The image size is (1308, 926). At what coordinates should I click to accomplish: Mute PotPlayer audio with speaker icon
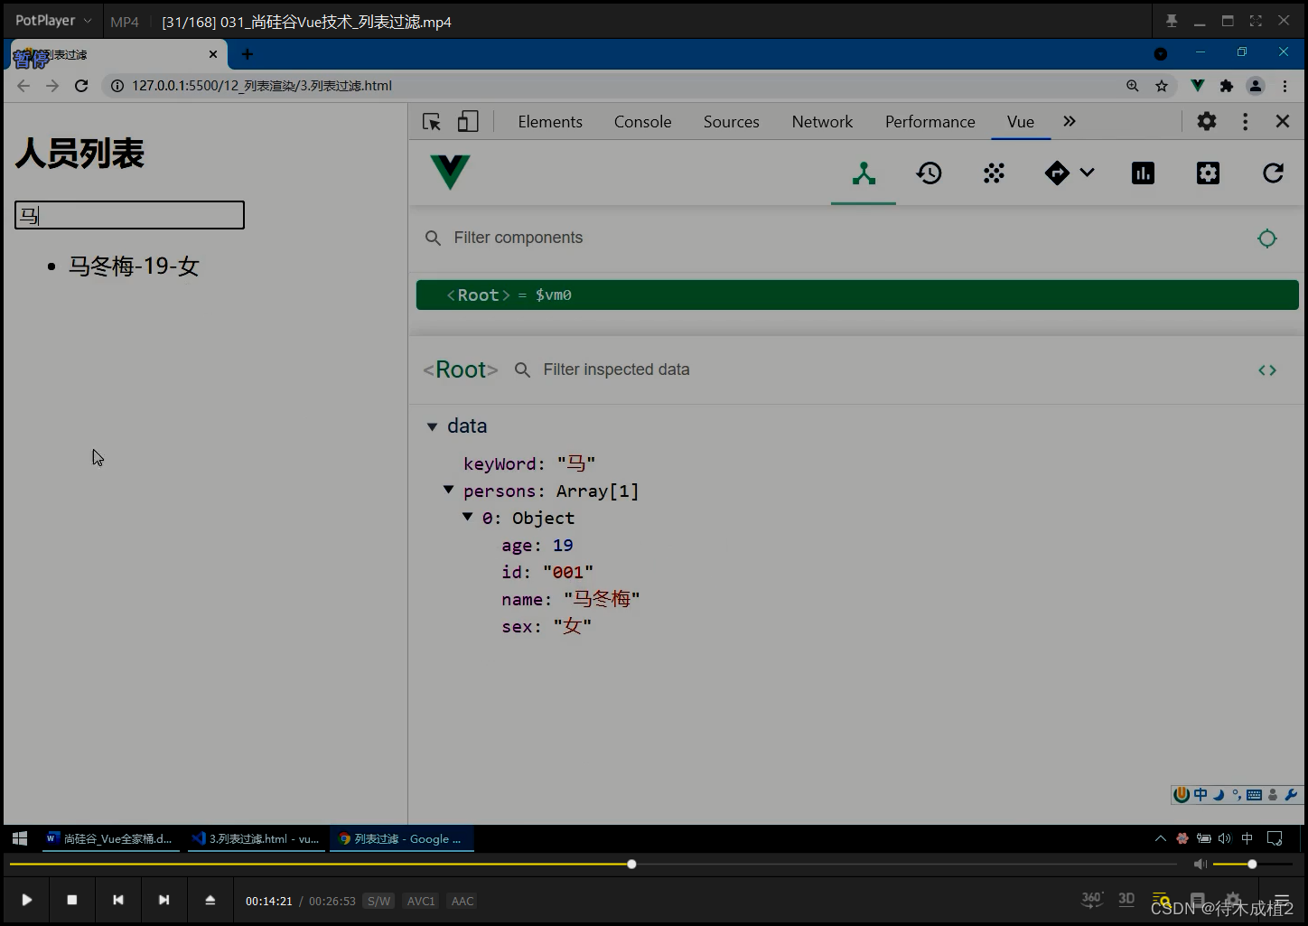[x=1200, y=865]
